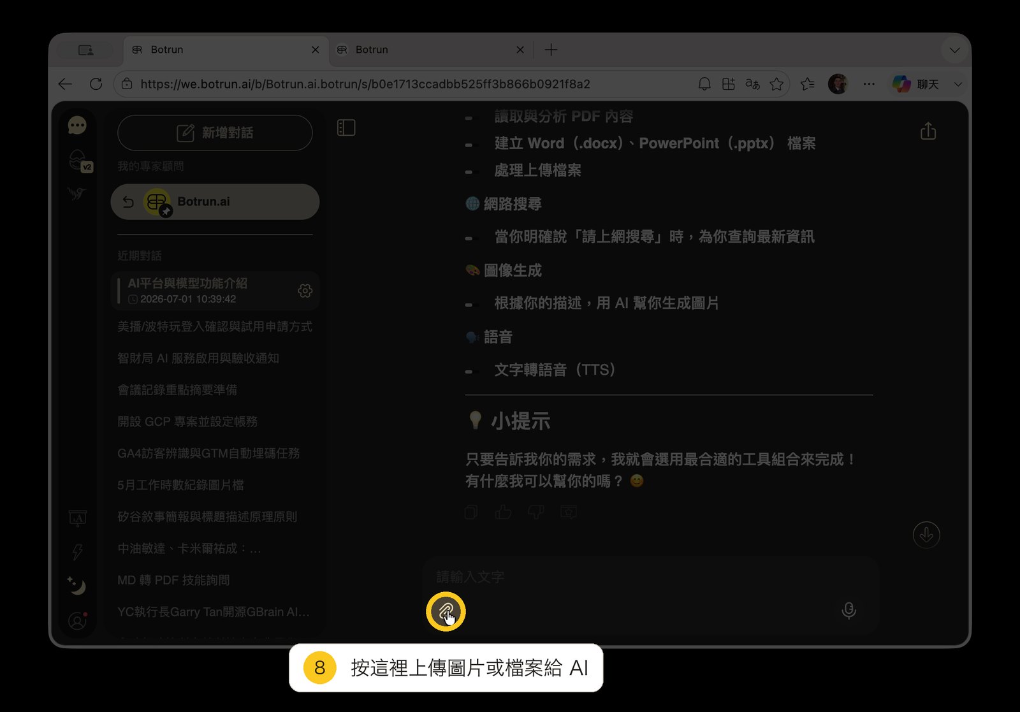
Task: Open conversation GA4訪客辨識與GTM自動埋碼任務
Action: pos(208,453)
